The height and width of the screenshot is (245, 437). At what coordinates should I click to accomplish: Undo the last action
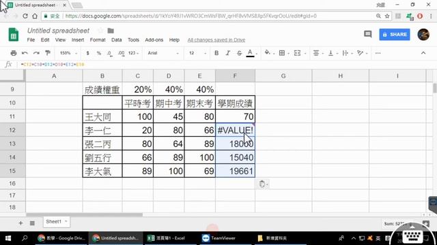pos(25,53)
